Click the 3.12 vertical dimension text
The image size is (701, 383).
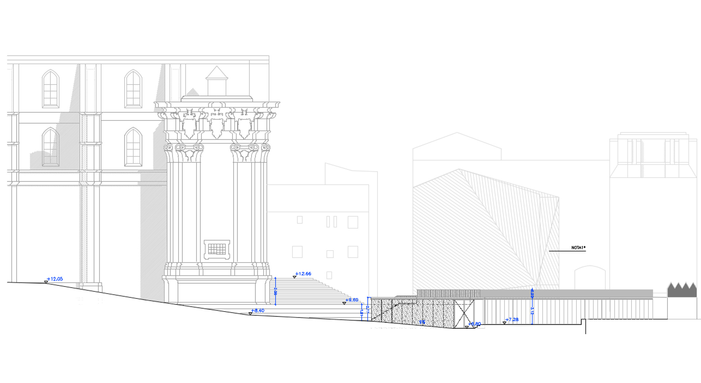point(532,311)
